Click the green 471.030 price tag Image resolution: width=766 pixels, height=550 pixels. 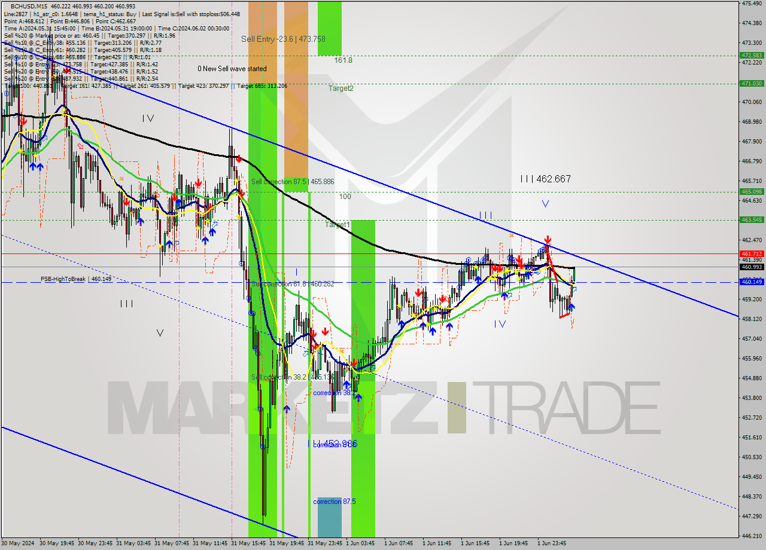pos(752,83)
